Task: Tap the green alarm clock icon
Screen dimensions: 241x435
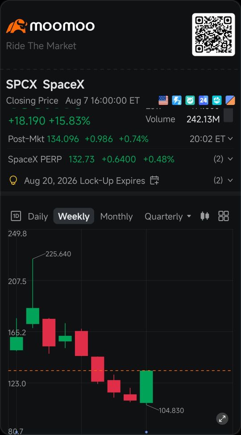Action: tap(190, 100)
